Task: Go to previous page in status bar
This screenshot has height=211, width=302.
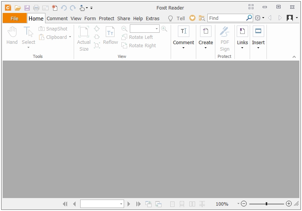Action: pyautogui.click(x=74, y=204)
